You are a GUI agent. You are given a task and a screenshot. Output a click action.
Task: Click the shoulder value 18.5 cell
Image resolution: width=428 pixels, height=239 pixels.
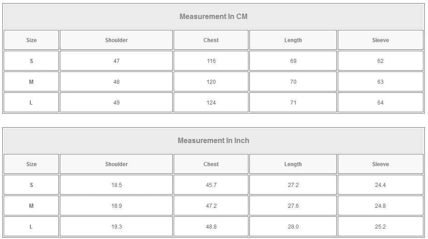[x=117, y=185]
